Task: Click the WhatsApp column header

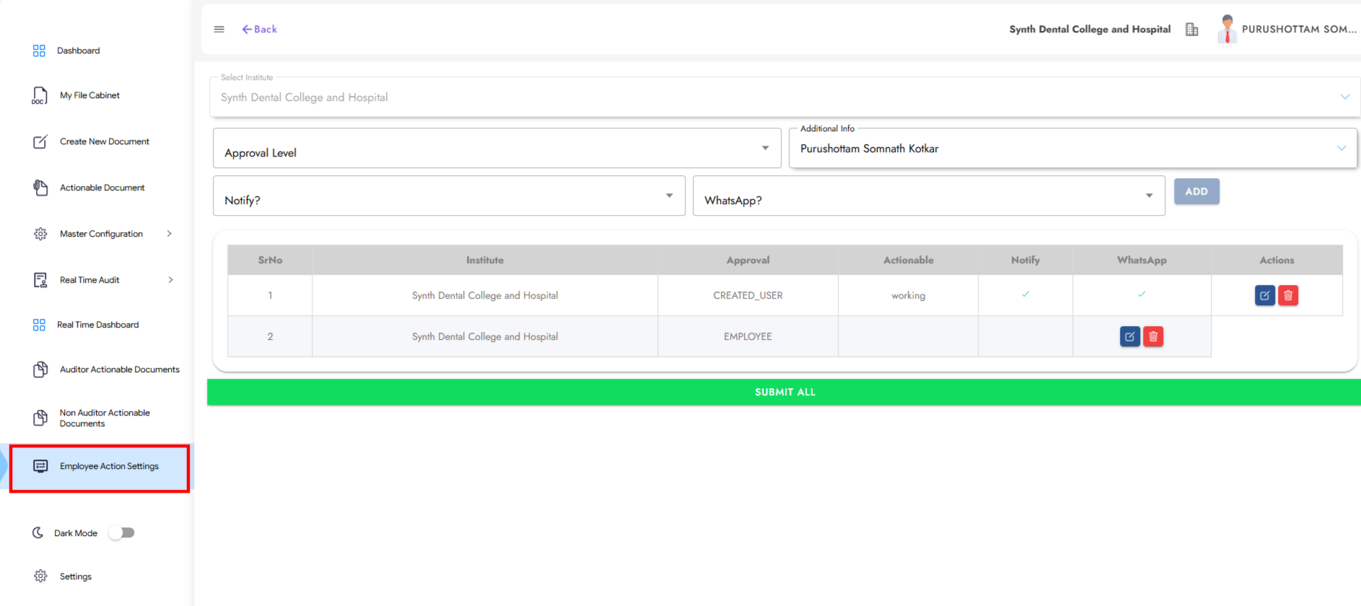Action: pyautogui.click(x=1142, y=260)
